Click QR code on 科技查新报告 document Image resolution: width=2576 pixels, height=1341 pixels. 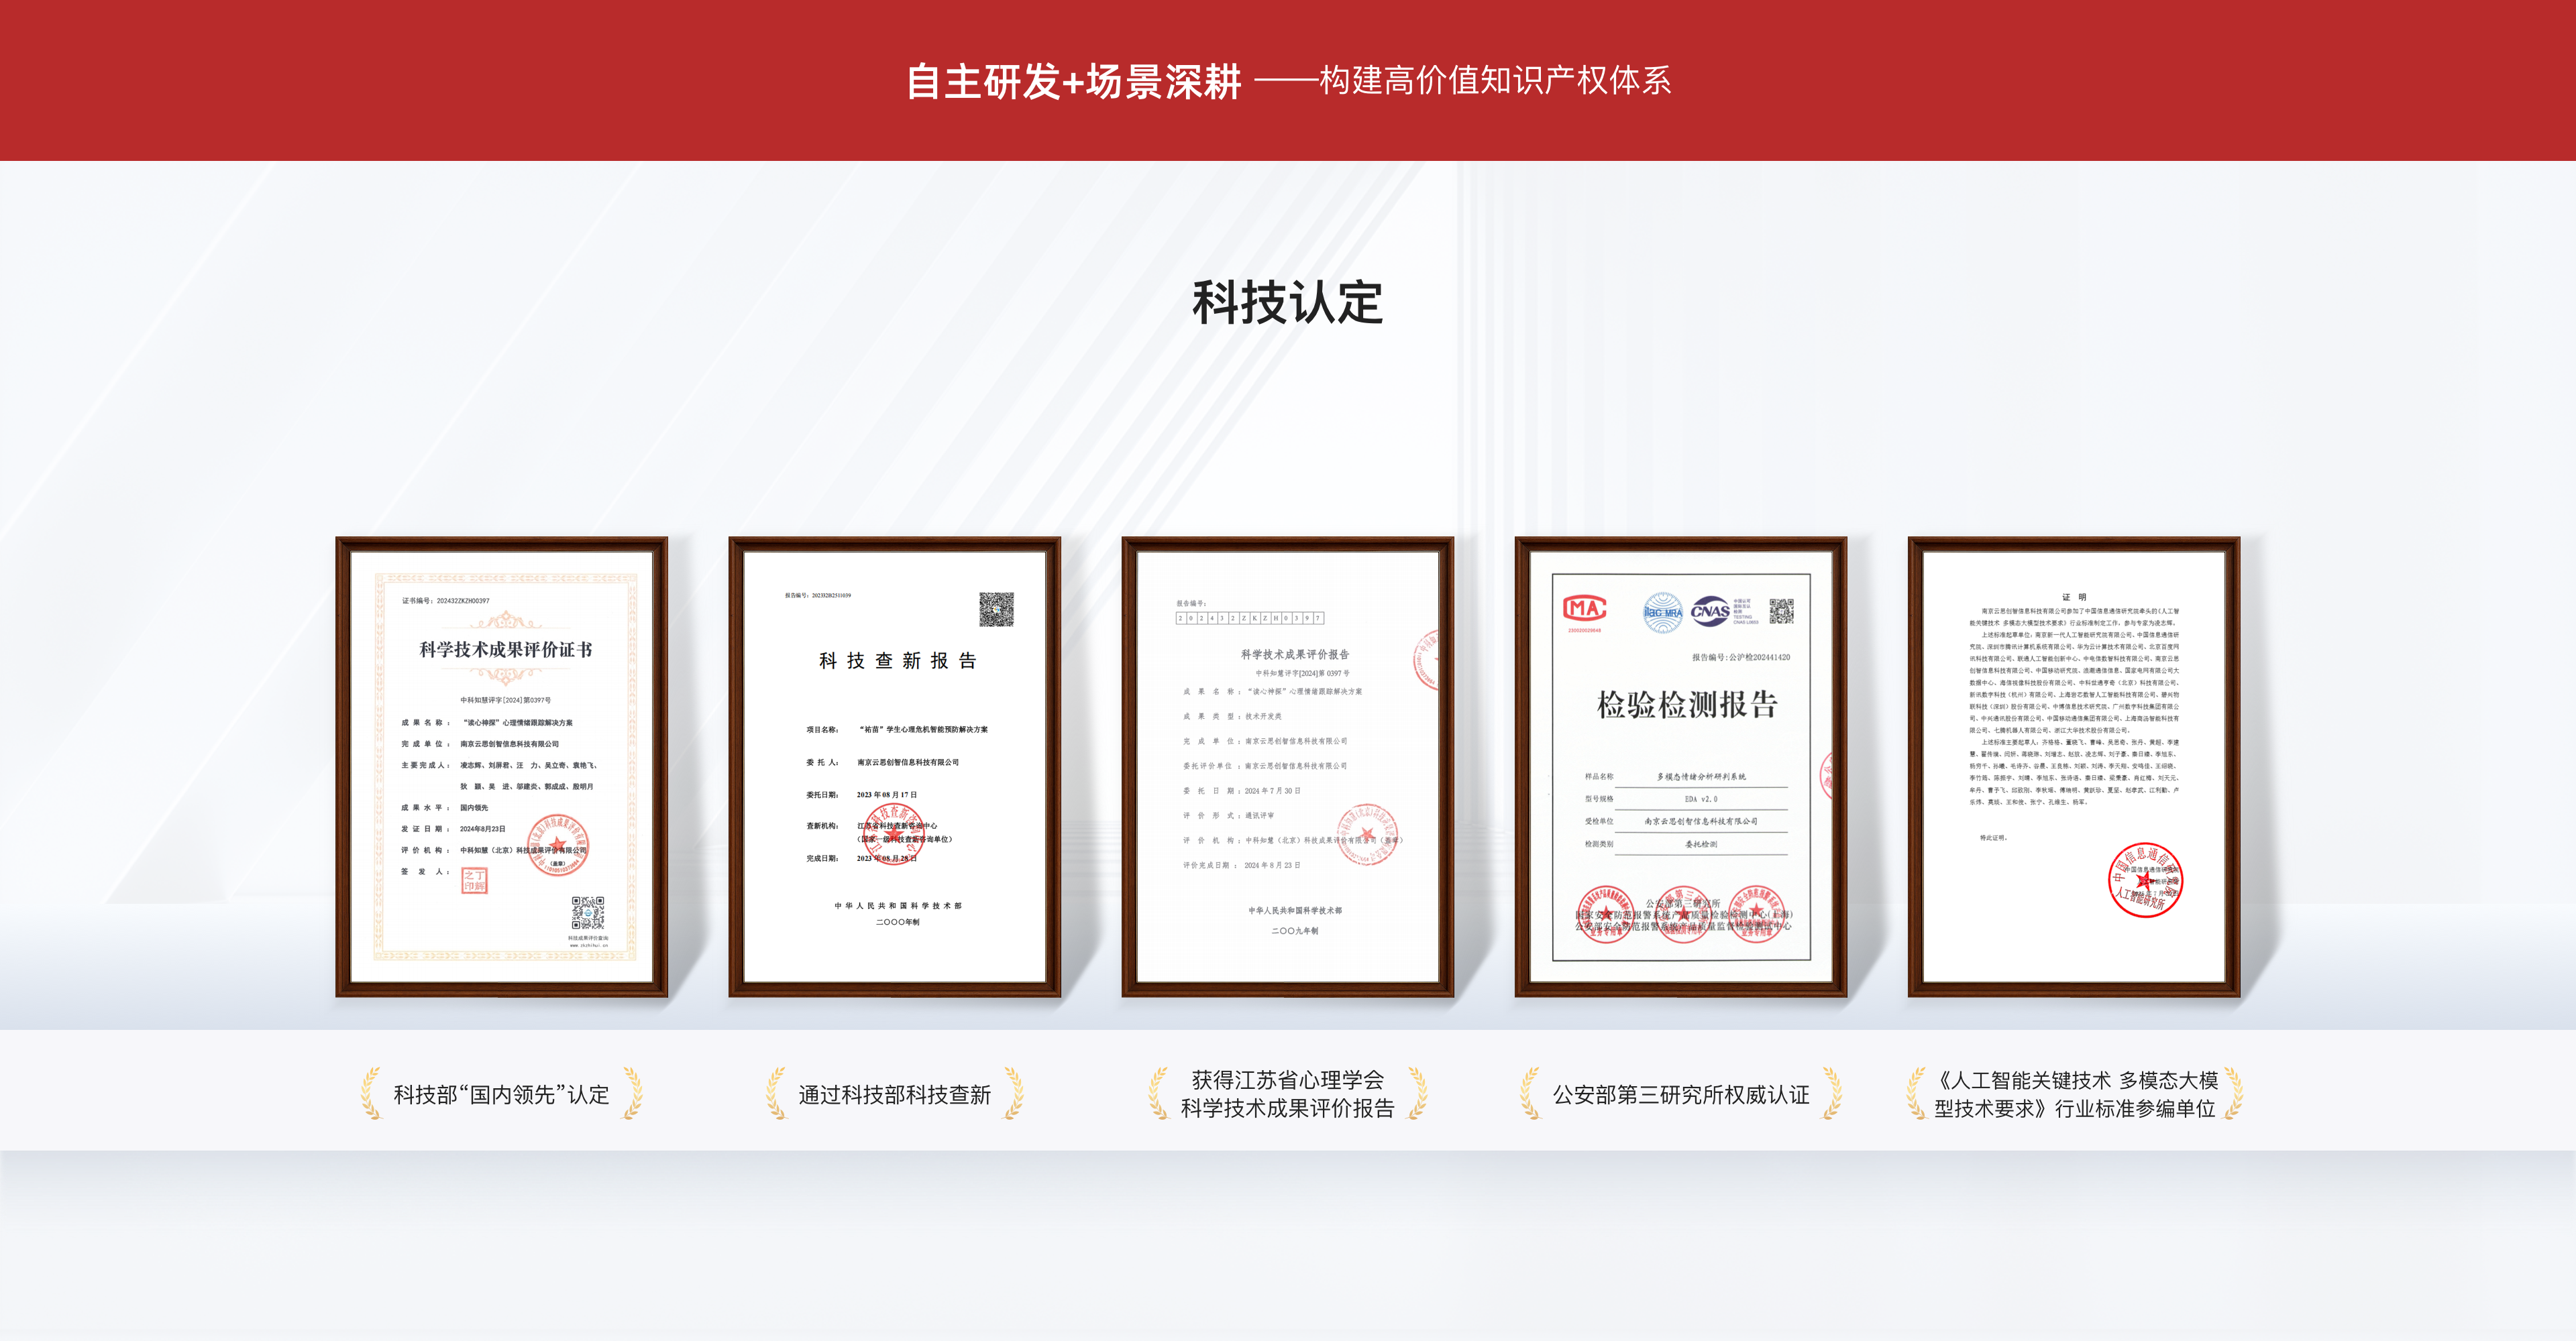tap(996, 609)
